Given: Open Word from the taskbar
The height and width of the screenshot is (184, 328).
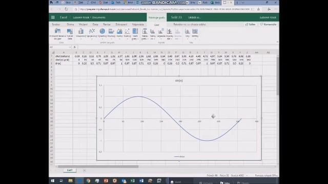Looking at the screenshot, I should (x=141, y=181).
